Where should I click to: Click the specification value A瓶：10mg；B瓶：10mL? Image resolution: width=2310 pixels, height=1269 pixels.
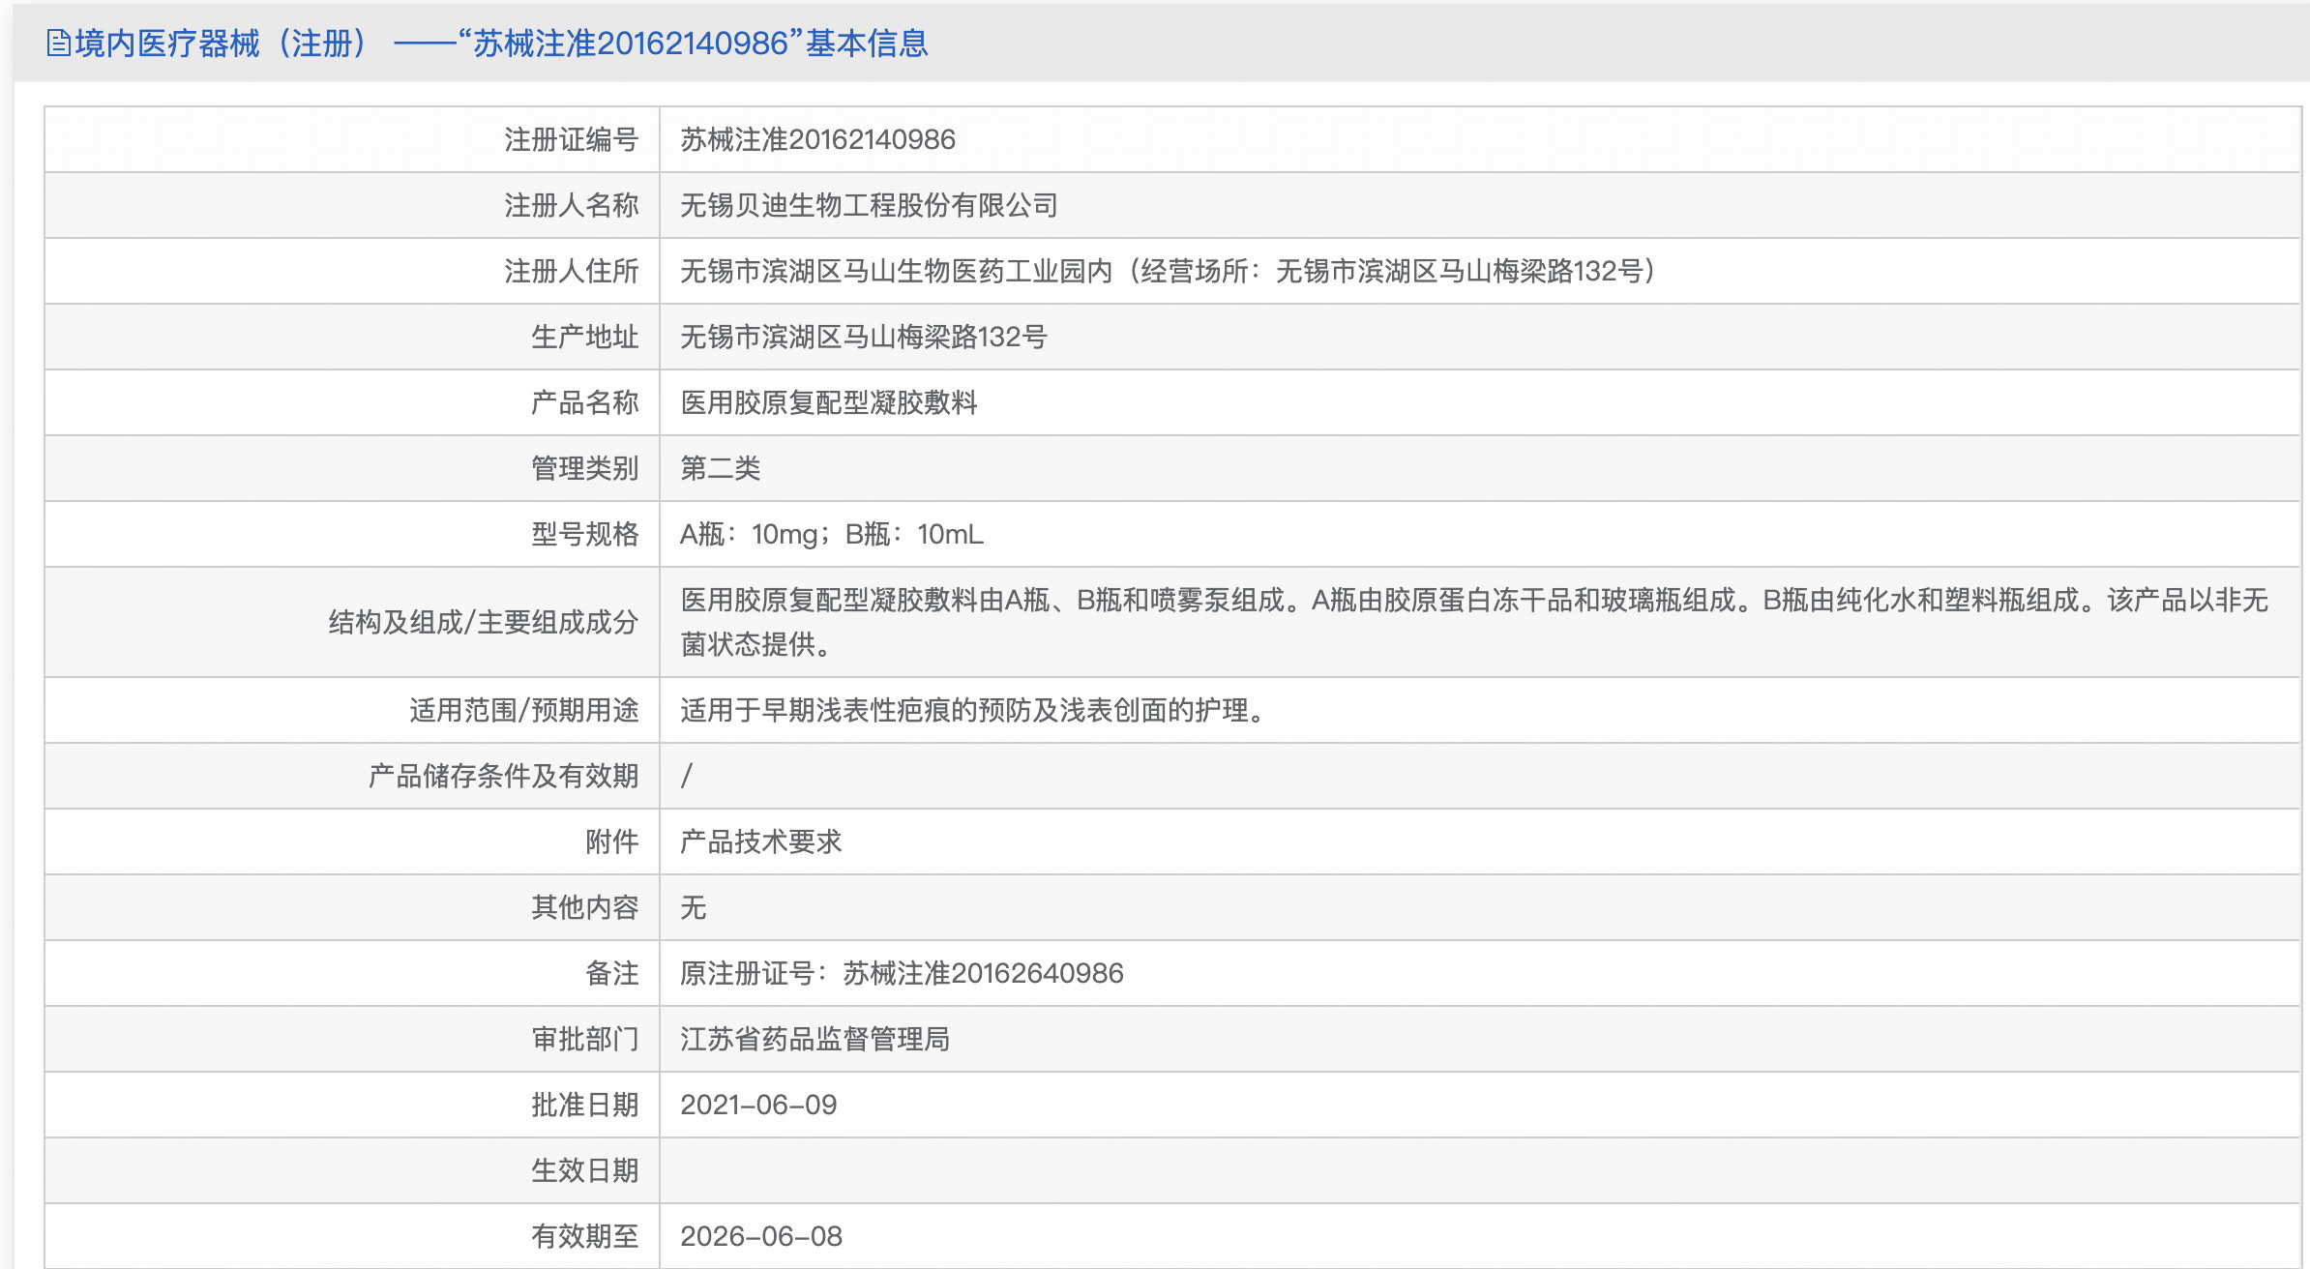point(831,535)
